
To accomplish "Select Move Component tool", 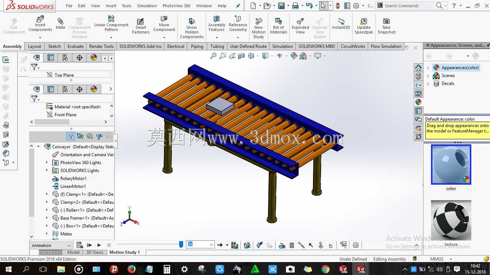I will pyautogui.click(x=164, y=24).
